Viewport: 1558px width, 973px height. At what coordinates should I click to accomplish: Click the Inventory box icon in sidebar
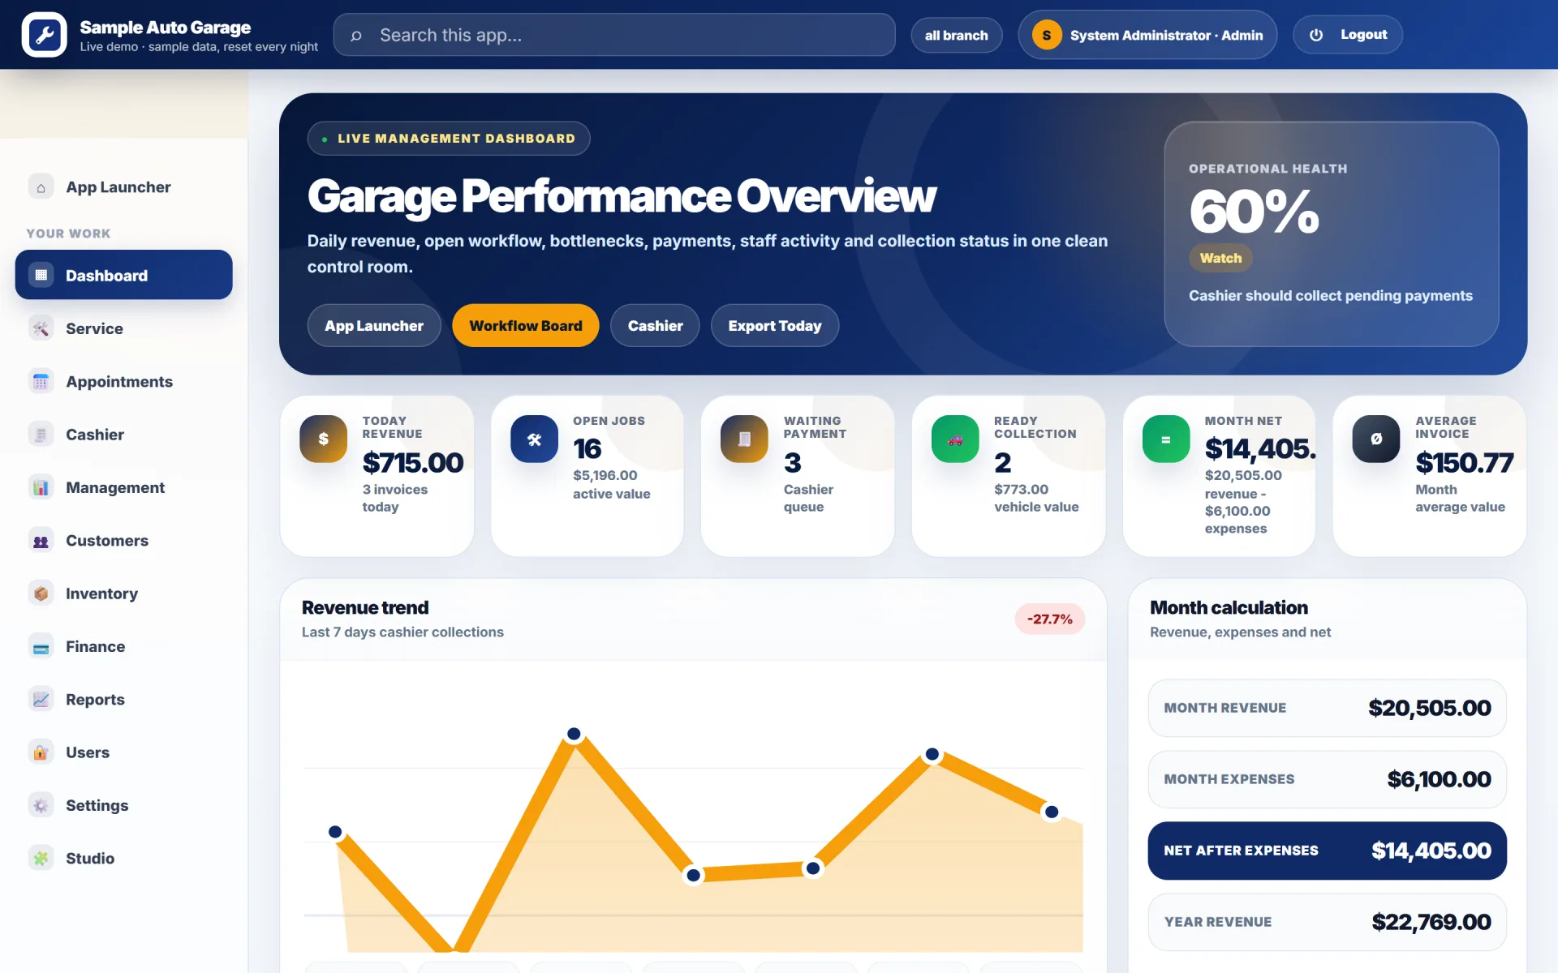tap(41, 594)
